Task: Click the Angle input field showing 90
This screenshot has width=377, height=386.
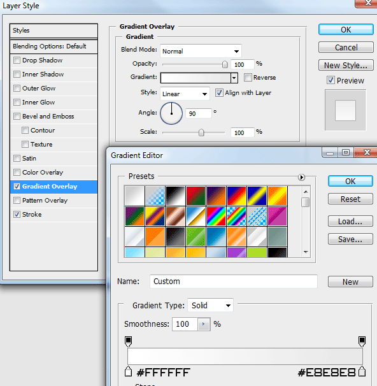Action: pyautogui.click(x=199, y=113)
